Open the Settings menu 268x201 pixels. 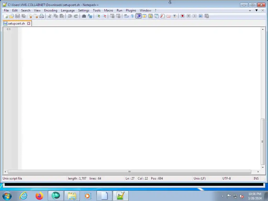83,10
